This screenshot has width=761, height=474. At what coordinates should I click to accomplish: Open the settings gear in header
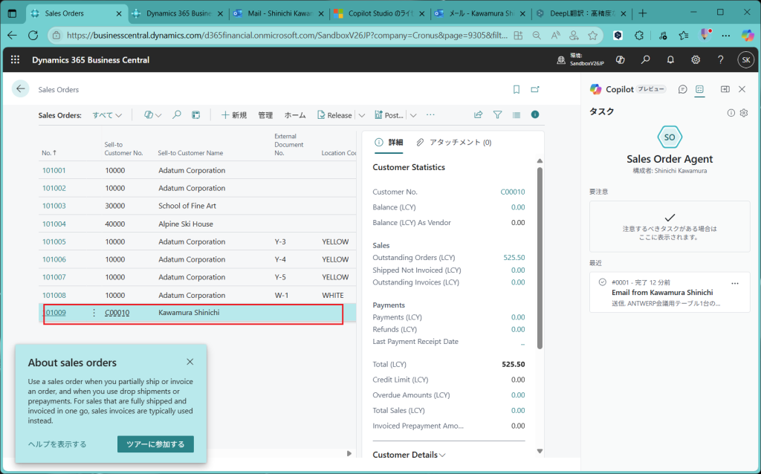[696, 59]
